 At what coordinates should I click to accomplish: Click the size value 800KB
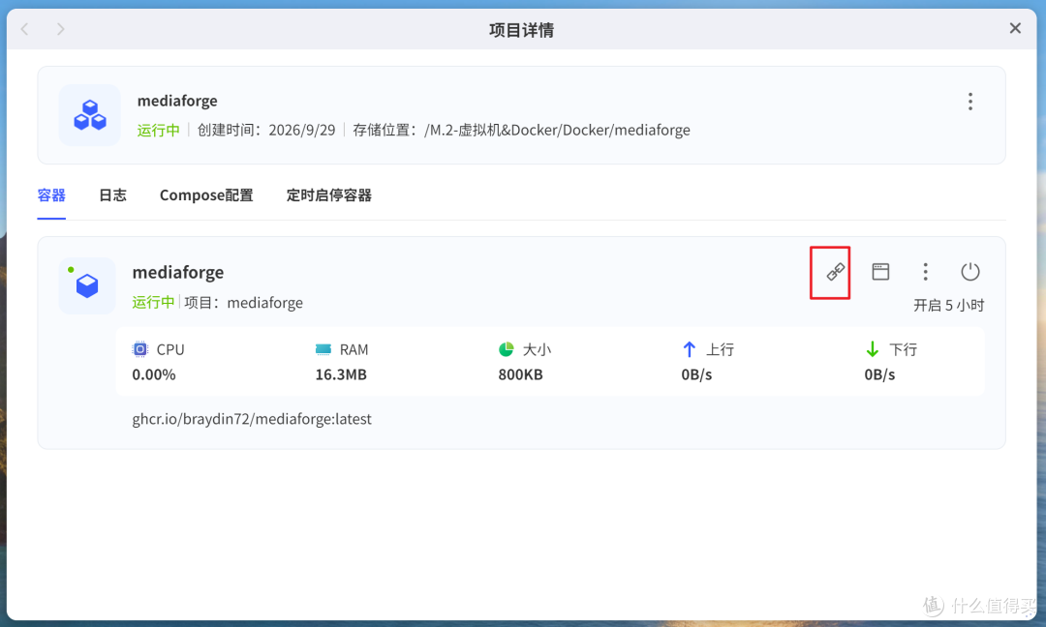pos(520,374)
